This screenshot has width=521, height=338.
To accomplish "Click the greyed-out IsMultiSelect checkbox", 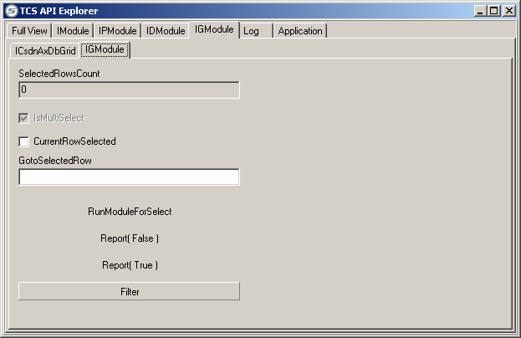I will tap(23, 118).
